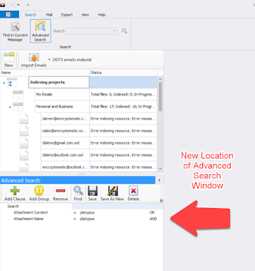Click the My Emails project icon

click(x=18, y=94)
